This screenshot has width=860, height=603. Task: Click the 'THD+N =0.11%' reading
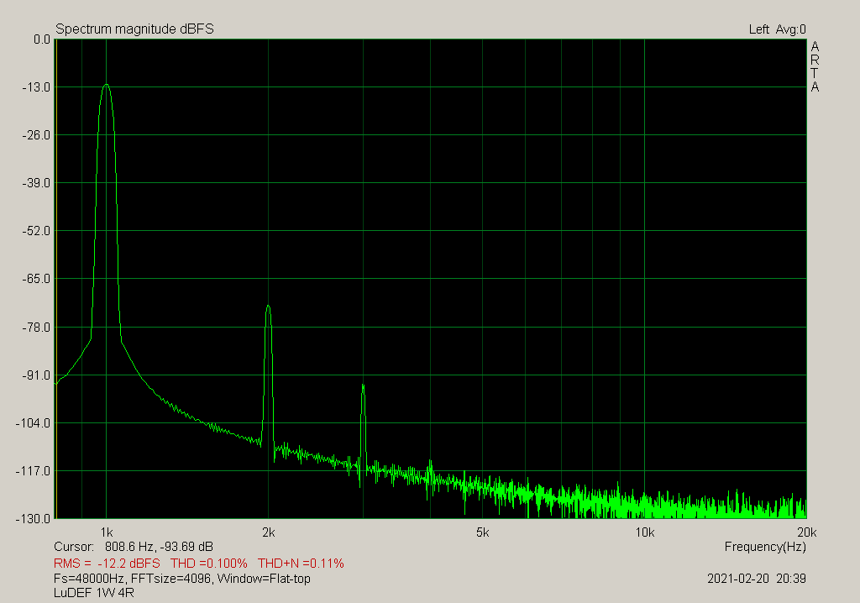point(301,563)
